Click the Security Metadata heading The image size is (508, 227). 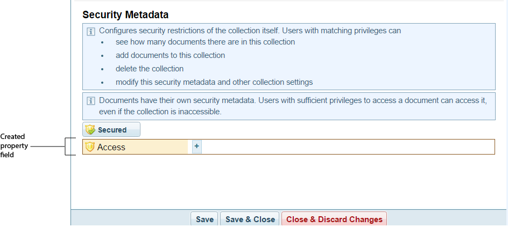(125, 14)
